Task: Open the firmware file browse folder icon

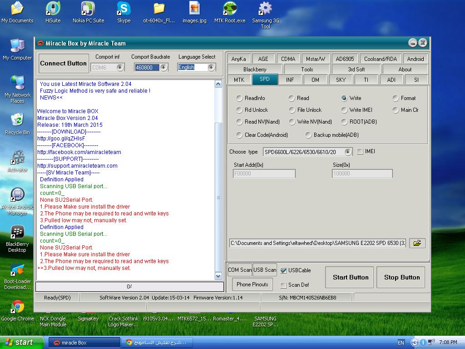Action: coord(417,243)
